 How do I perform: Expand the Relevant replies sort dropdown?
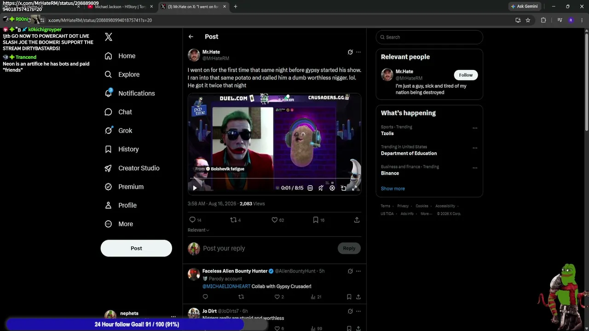198,230
